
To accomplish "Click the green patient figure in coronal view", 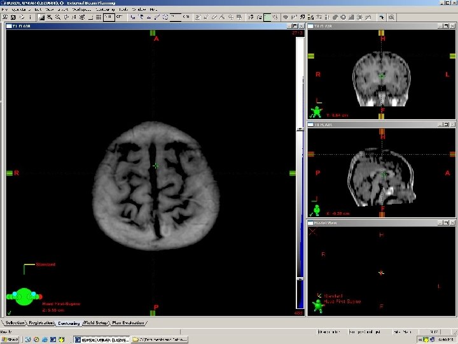I will [316, 112].
